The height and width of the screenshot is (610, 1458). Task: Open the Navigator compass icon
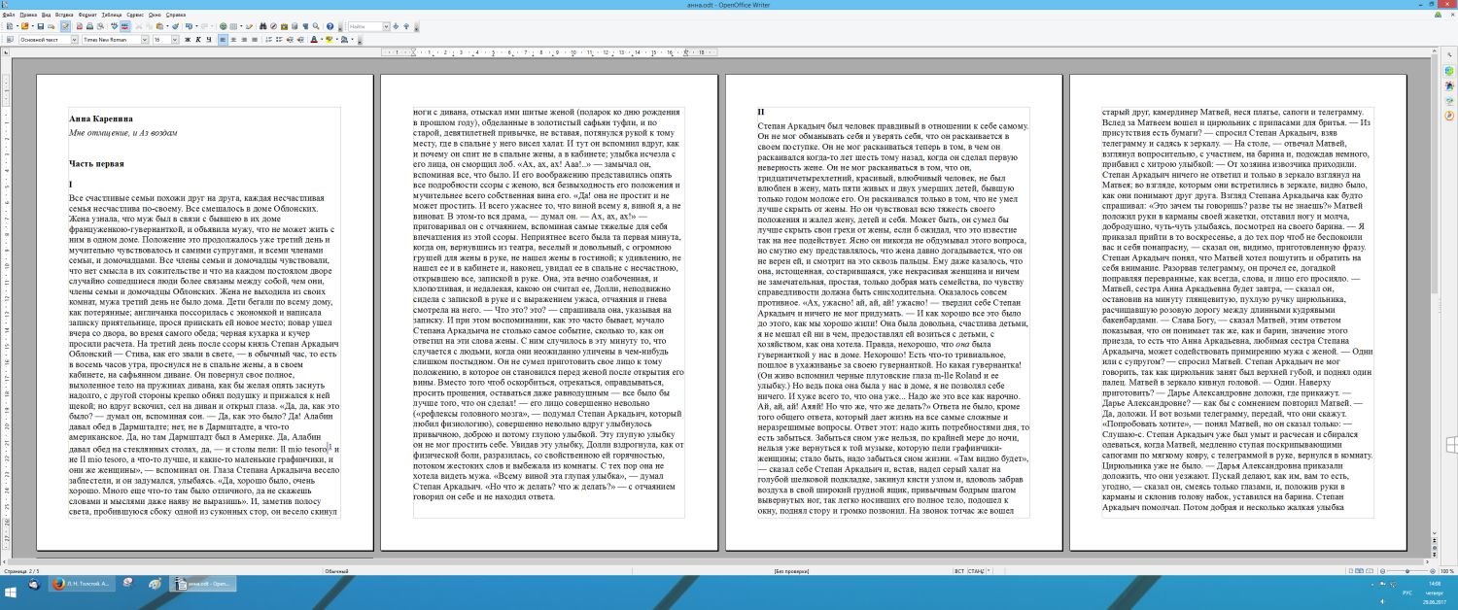[273, 26]
